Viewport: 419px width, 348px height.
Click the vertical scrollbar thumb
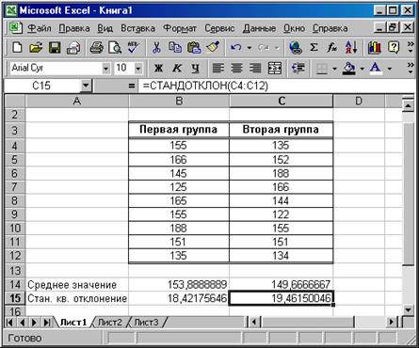(408, 194)
